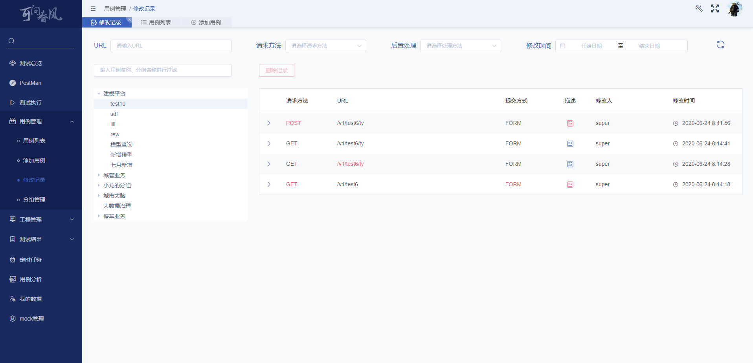Click the hamburger menu beside the breadcrumb
This screenshot has height=363, width=753.
click(93, 8)
